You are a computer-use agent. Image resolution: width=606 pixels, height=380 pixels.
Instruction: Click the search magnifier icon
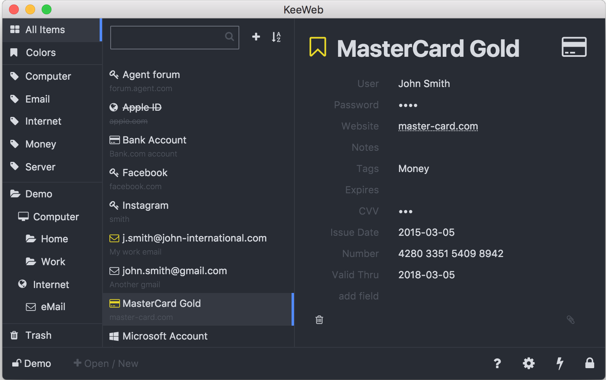[229, 36]
